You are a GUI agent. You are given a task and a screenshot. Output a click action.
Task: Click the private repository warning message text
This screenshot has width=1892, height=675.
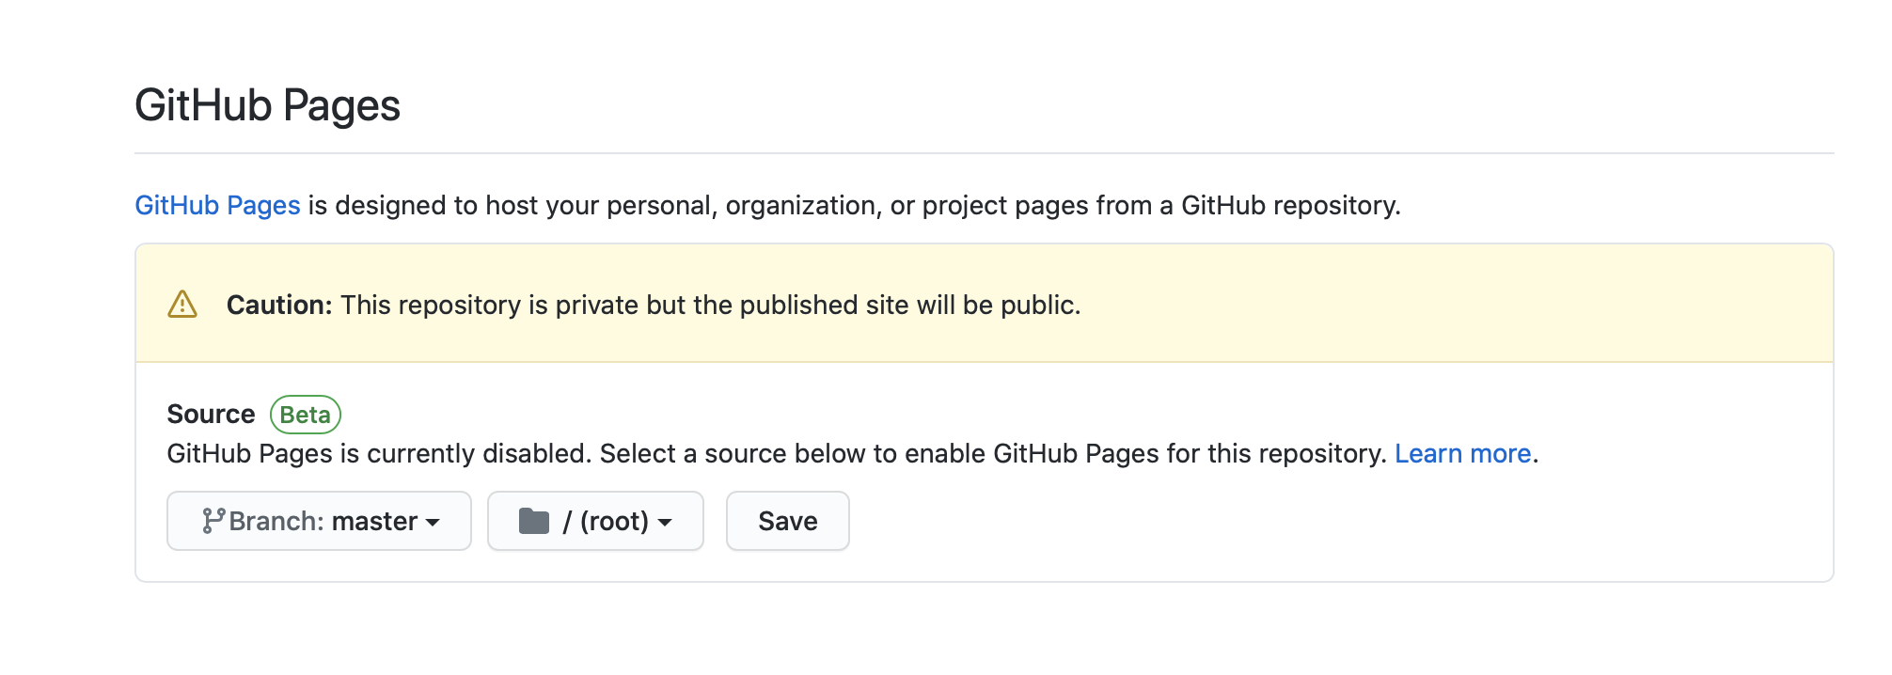(x=710, y=305)
